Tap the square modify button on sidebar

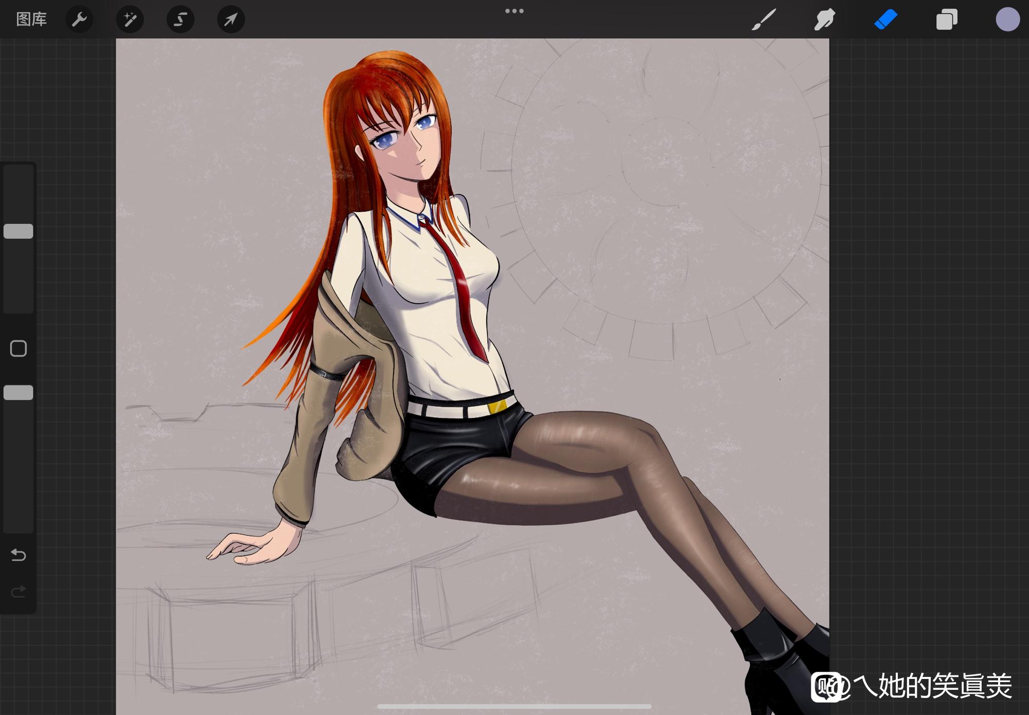click(19, 348)
